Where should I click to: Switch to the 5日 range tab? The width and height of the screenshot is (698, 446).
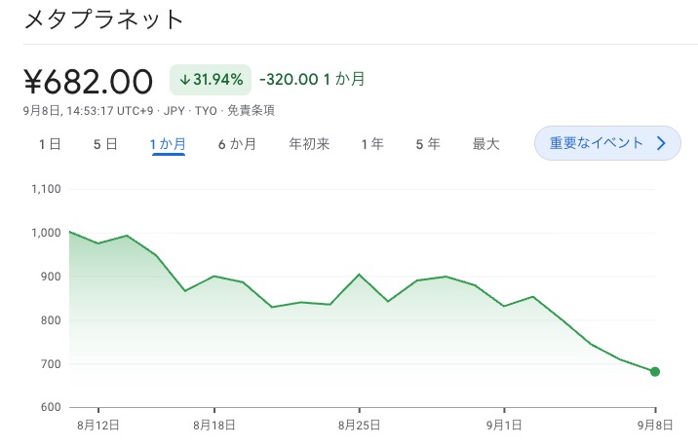pyautogui.click(x=105, y=144)
